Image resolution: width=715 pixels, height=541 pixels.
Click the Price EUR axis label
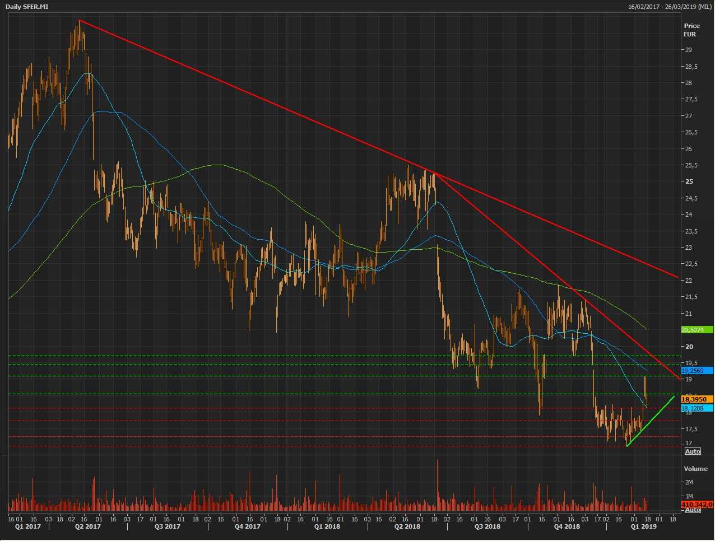pyautogui.click(x=691, y=30)
